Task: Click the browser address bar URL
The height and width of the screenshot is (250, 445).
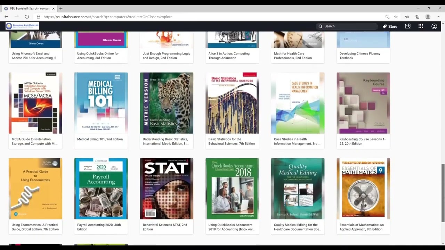Action: pos(108,17)
